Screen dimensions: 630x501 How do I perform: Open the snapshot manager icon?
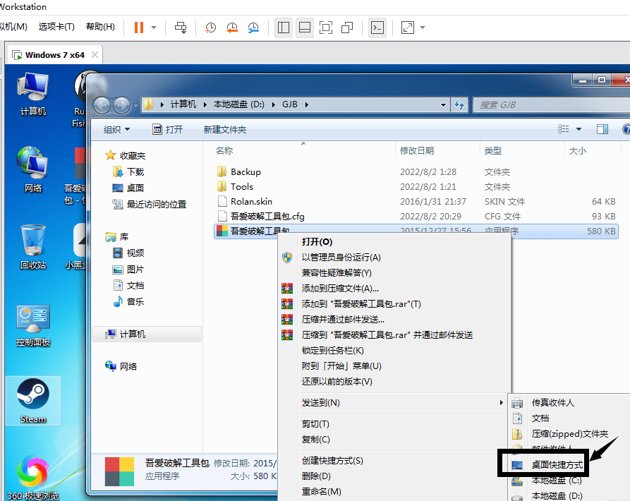tap(253, 28)
